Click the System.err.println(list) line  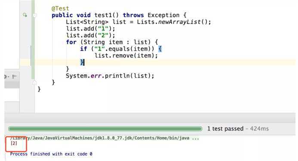(x=110, y=76)
